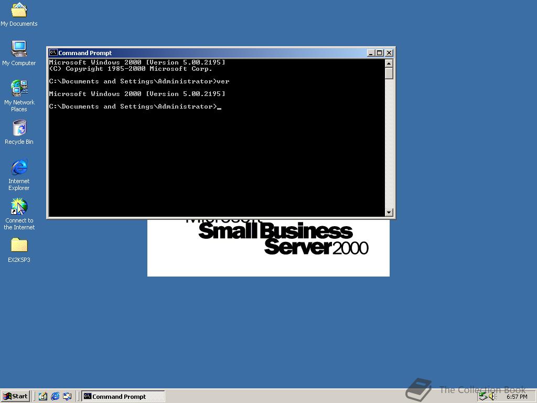The height and width of the screenshot is (403, 537).
Task: Click the Command Prompt title bar system icon
Action: [53, 52]
